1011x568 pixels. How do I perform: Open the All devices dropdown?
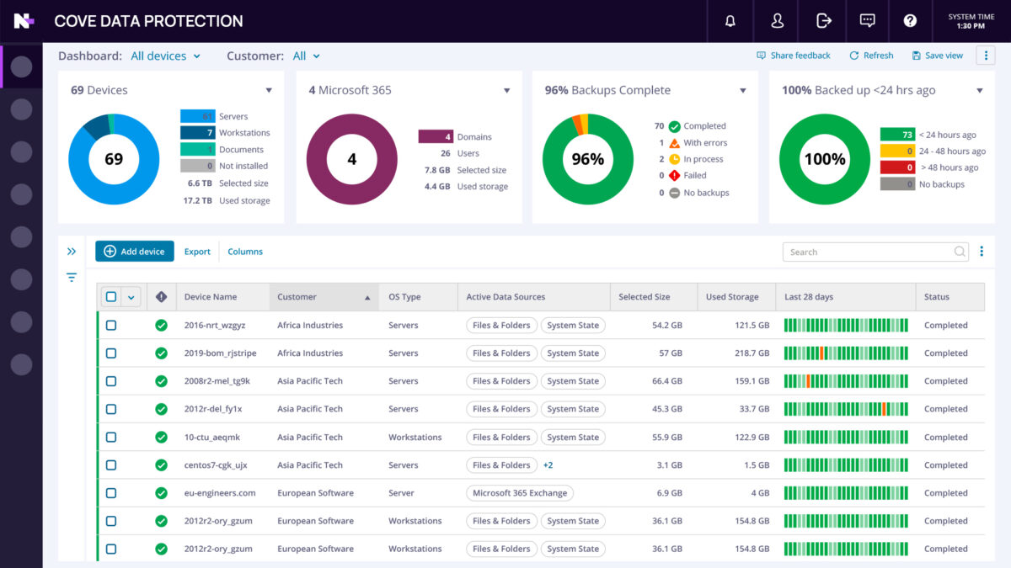[165, 56]
